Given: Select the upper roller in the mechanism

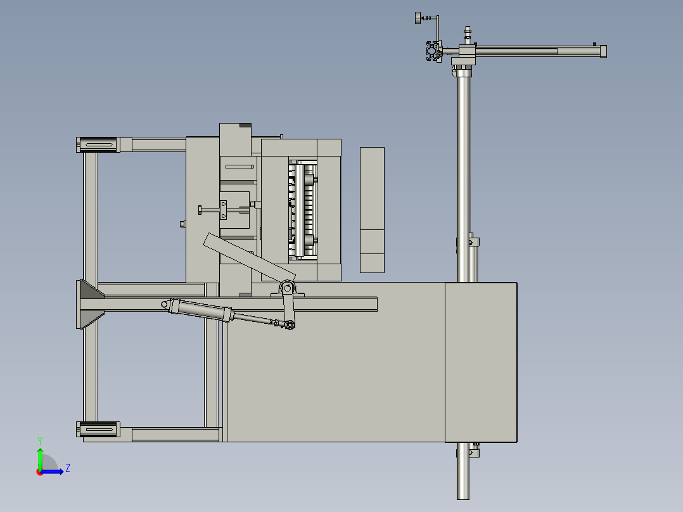Looking at the screenshot, I should pos(309,179).
